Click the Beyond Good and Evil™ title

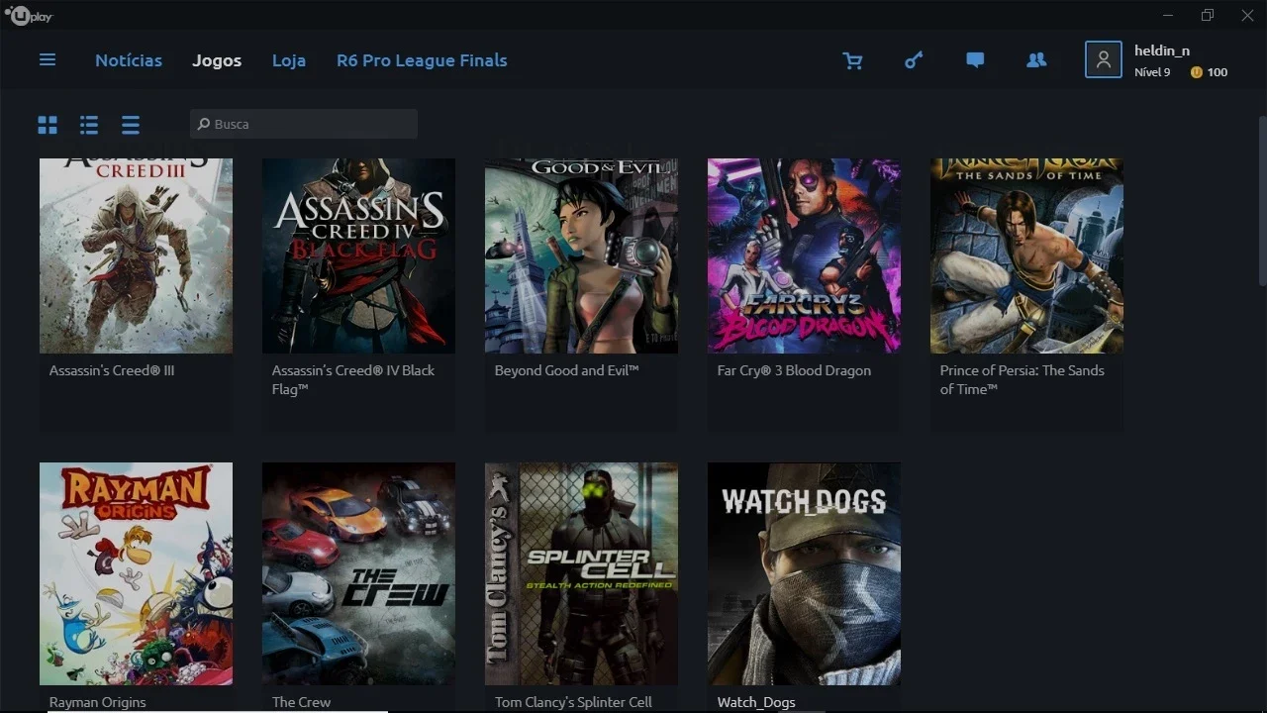[x=567, y=370]
